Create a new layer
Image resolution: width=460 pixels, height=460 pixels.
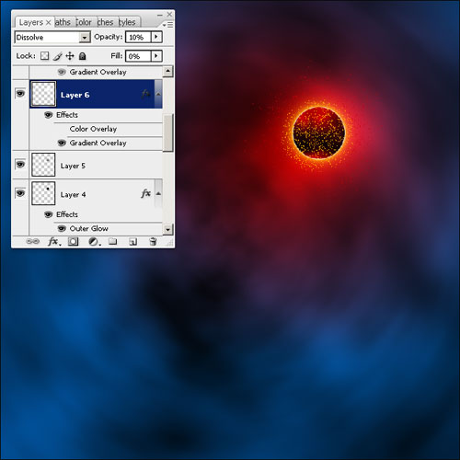[132, 242]
